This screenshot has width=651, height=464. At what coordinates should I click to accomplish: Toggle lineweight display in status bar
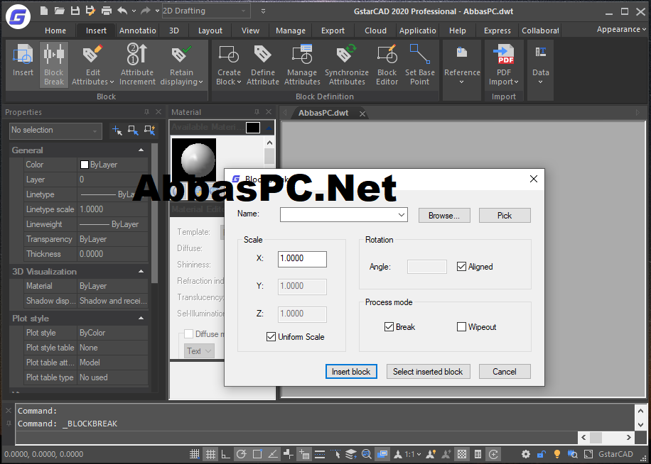click(320, 454)
